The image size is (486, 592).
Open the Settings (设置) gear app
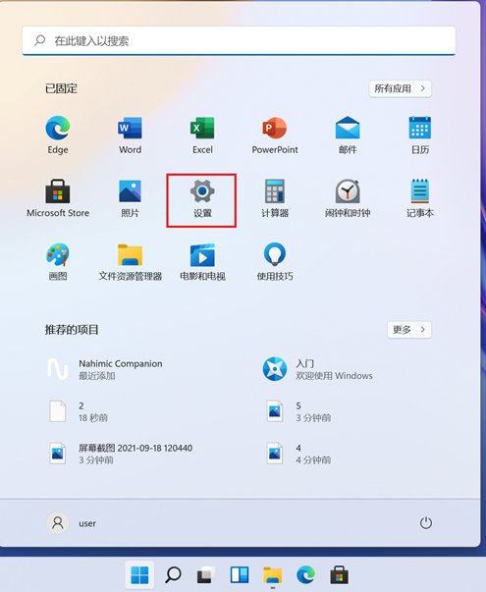click(202, 200)
